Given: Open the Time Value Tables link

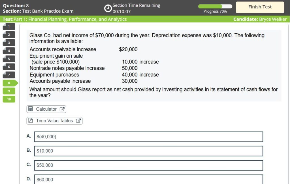Looking at the screenshot, I should 54,121.
